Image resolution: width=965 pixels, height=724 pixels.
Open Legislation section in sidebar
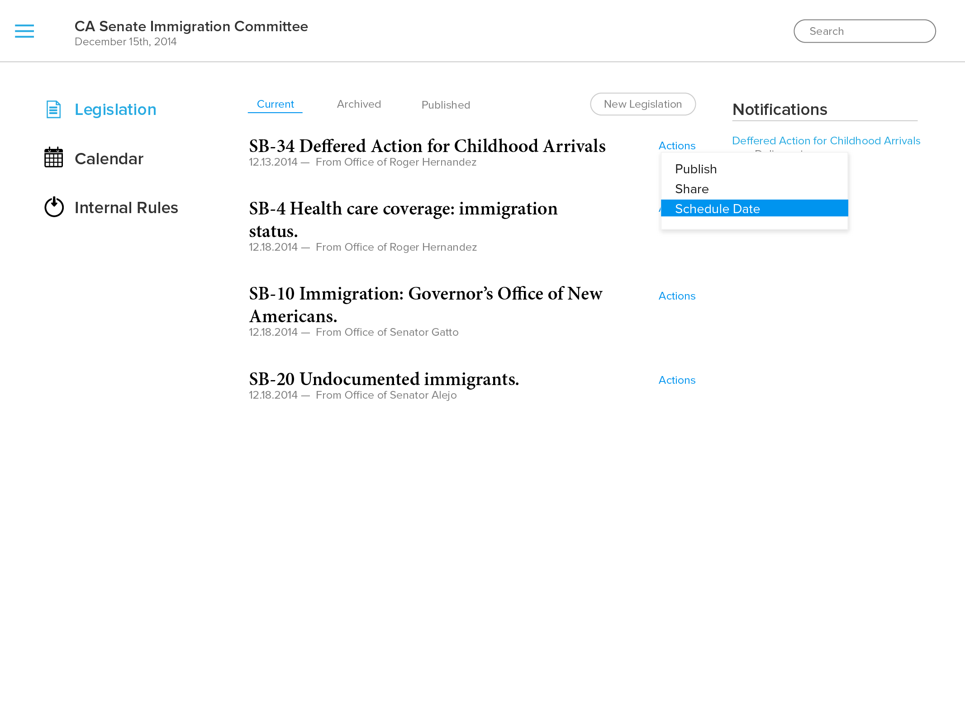115,110
